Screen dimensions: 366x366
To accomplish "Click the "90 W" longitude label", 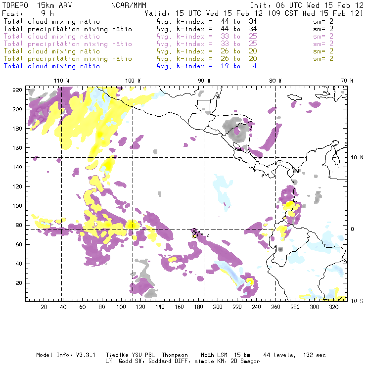I will point(204,81).
